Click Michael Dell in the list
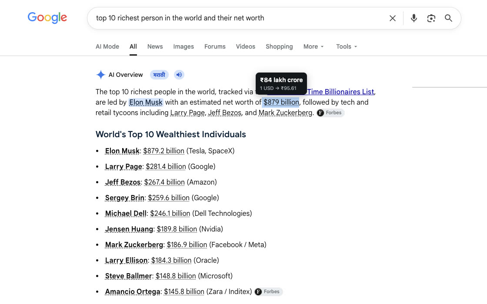 (x=126, y=213)
